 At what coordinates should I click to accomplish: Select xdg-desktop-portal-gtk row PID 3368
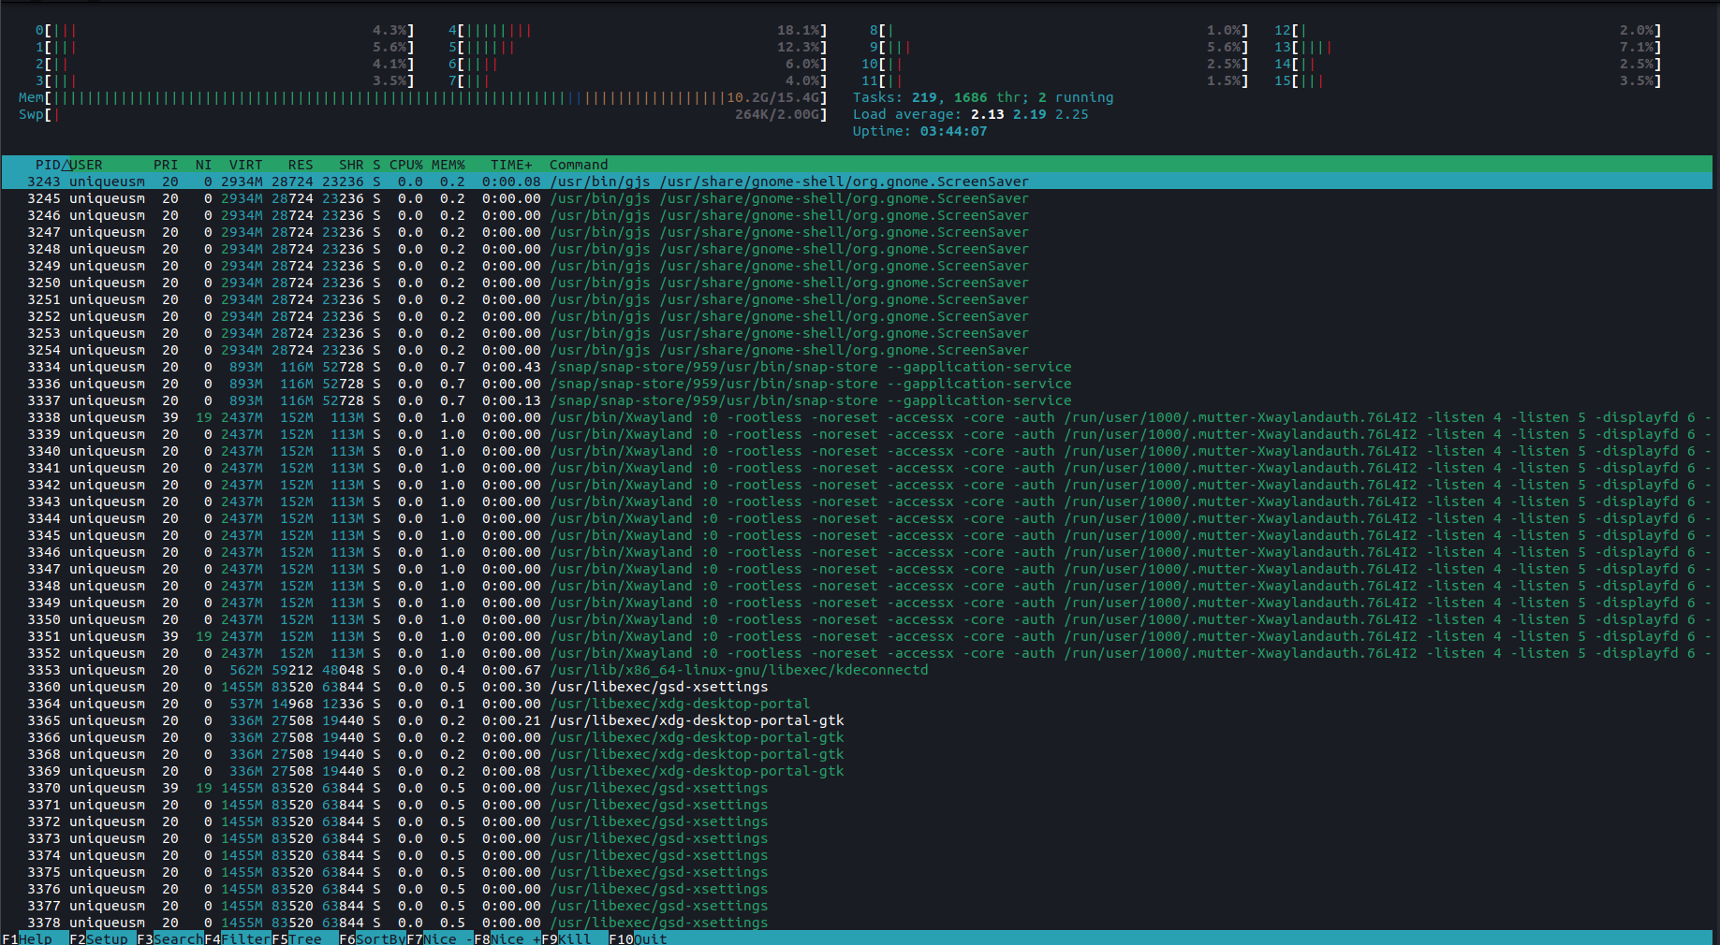click(x=857, y=754)
